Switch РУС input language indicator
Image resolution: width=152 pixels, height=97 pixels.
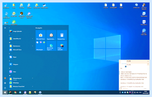click(x=140, y=92)
